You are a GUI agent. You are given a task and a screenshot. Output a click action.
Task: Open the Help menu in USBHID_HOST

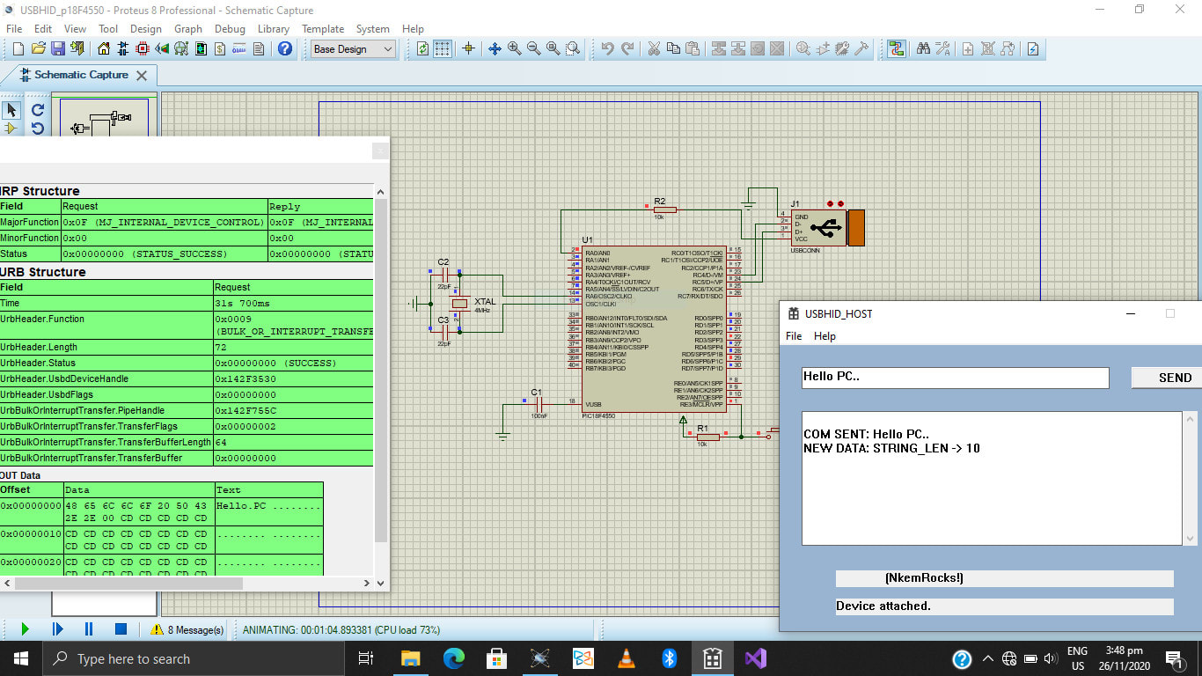click(x=825, y=336)
